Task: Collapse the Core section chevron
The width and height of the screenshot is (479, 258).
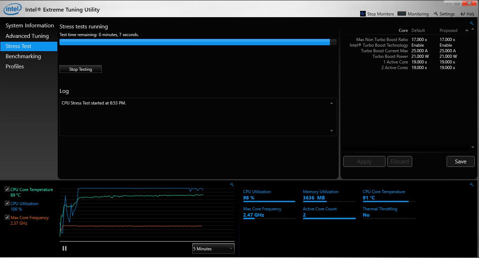Action: [x=467, y=30]
